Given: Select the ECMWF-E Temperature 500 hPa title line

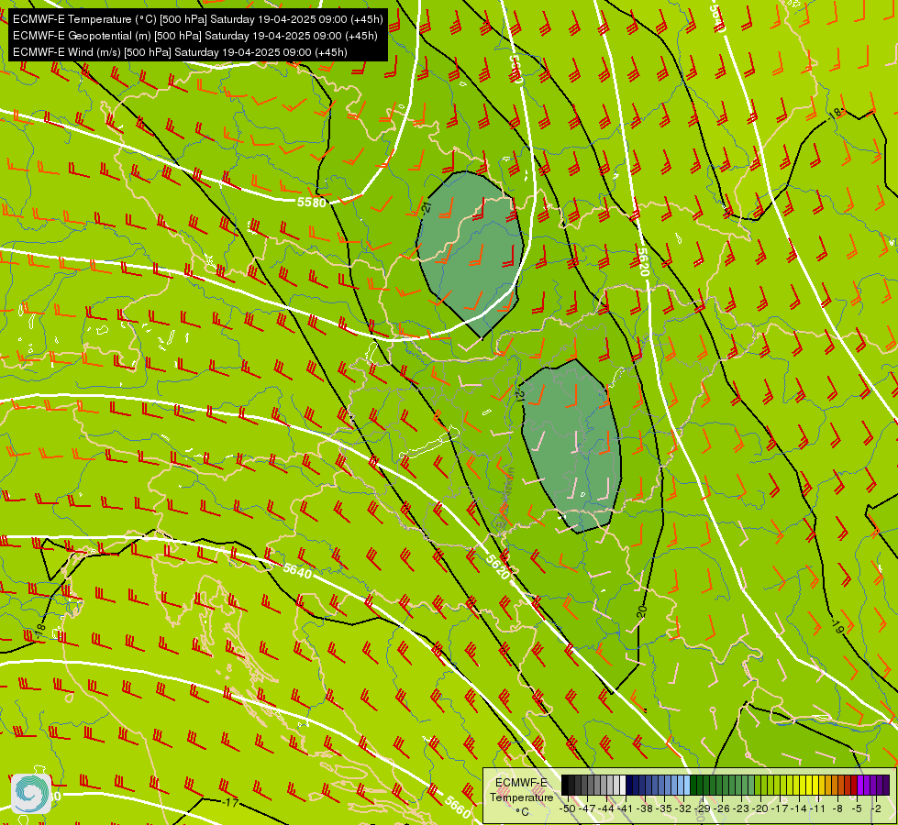Looking at the screenshot, I should coord(197,19).
